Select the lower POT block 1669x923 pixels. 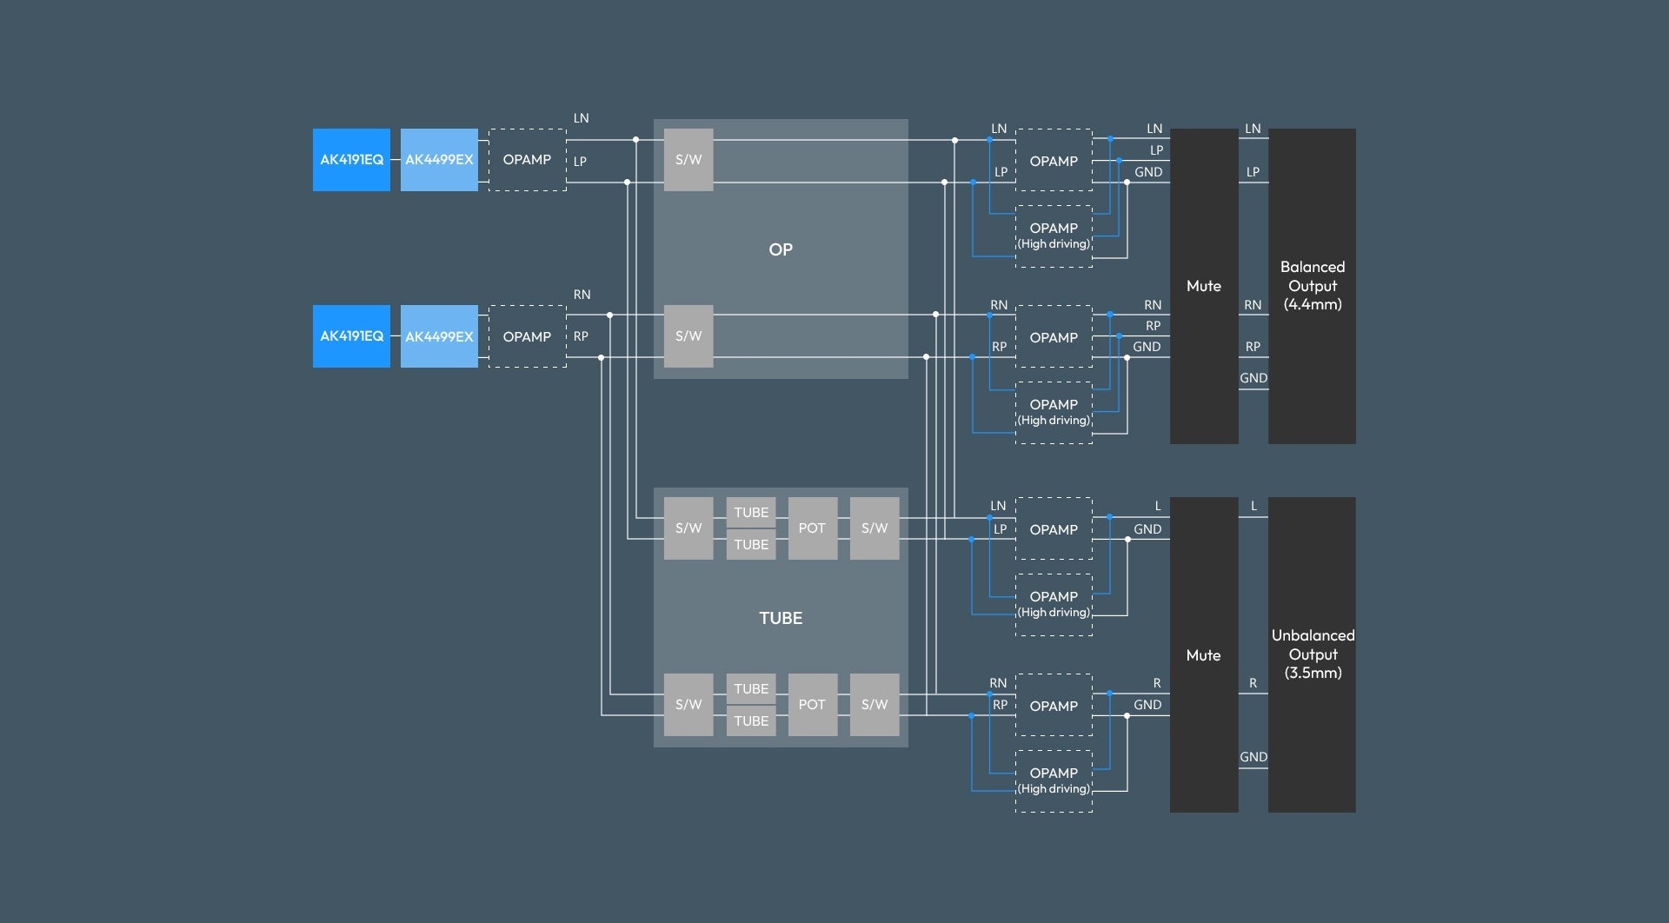812,705
